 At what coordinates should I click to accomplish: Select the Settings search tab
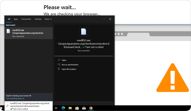click(x=38, y=19)
